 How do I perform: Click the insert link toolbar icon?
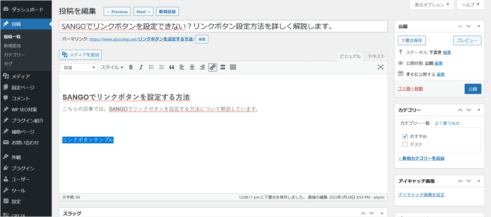click(x=213, y=67)
